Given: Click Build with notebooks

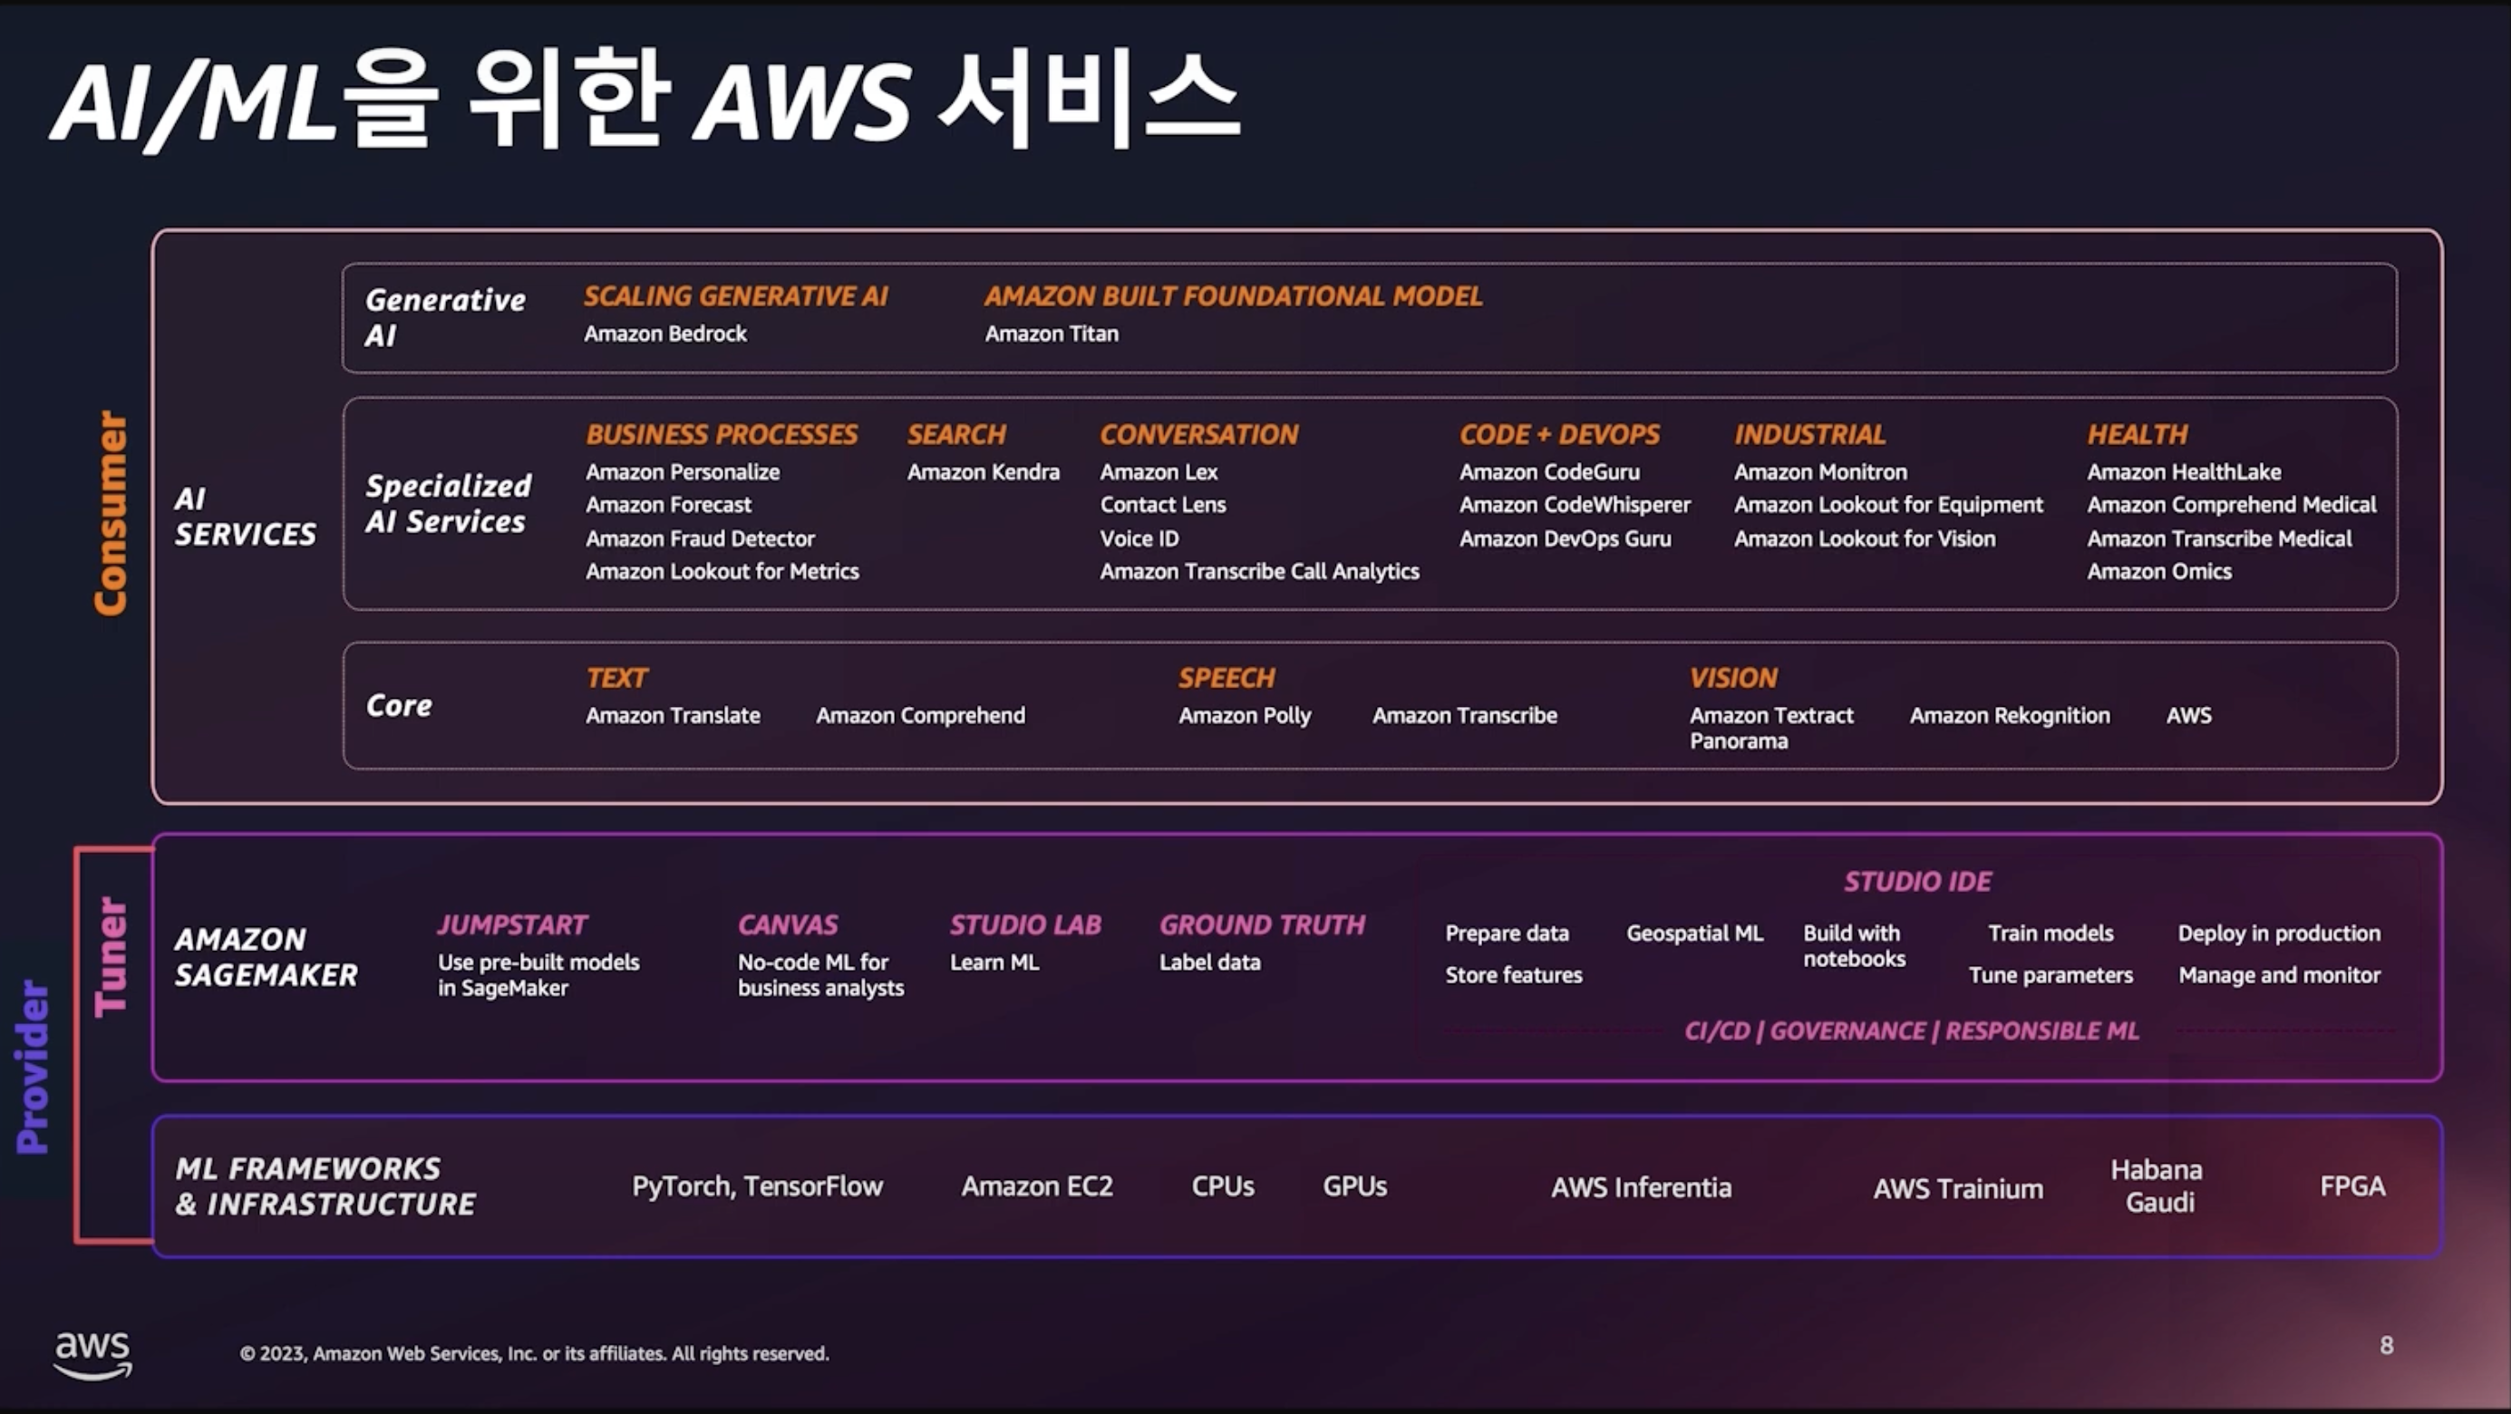Looking at the screenshot, I should pos(1854,946).
